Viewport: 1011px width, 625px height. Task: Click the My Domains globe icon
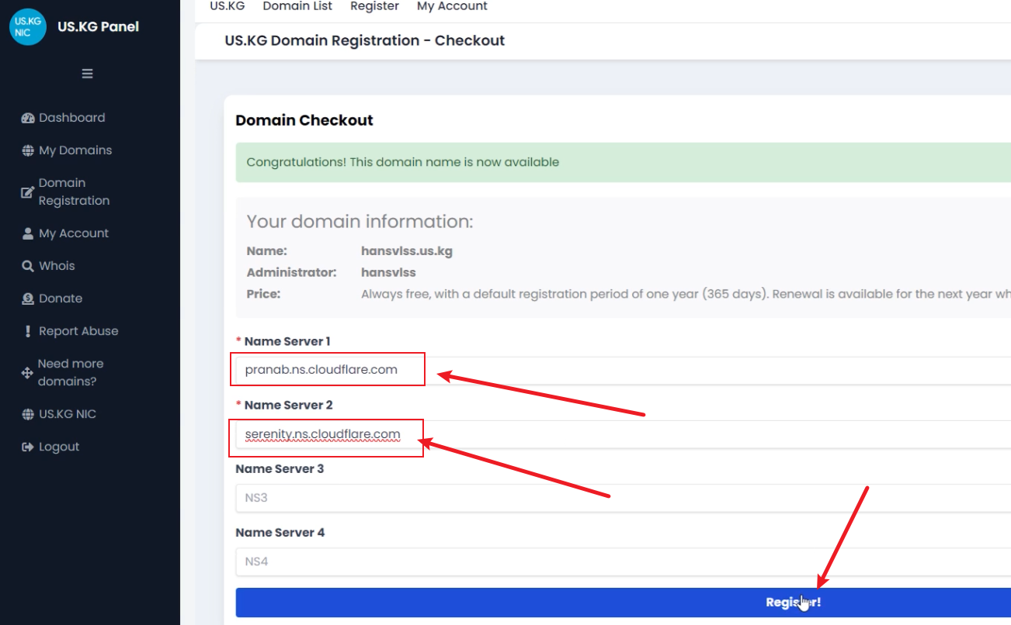coord(28,150)
